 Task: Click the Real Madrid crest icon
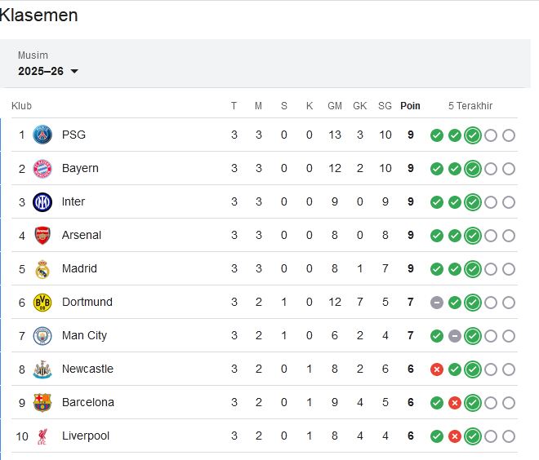42,268
